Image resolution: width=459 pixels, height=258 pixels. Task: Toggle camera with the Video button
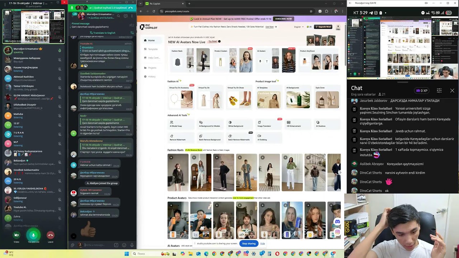[x=16, y=235]
